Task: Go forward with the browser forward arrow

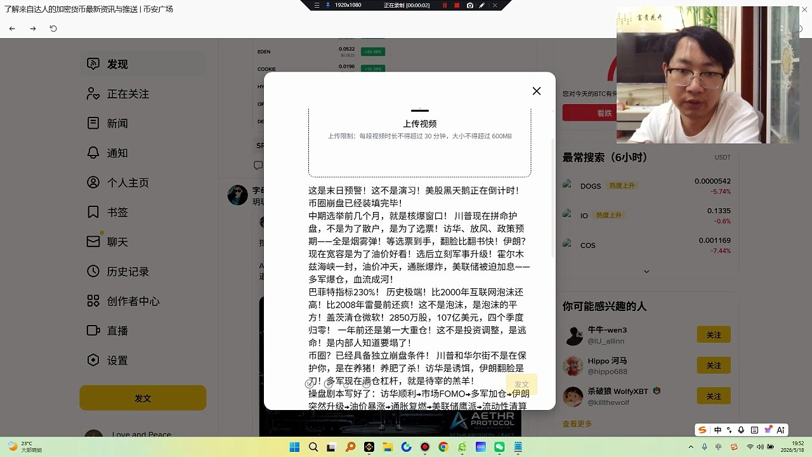Action: point(33,29)
